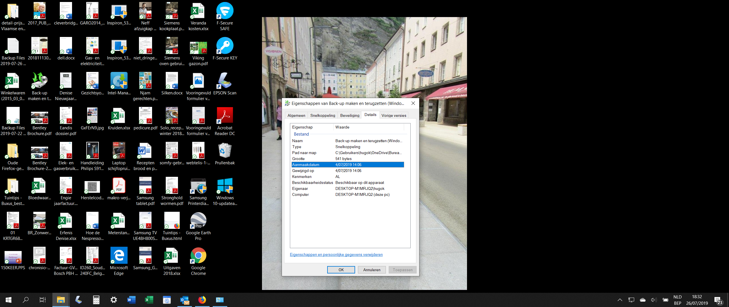
Task: Switch to the Algemeen tab
Action: click(296, 115)
